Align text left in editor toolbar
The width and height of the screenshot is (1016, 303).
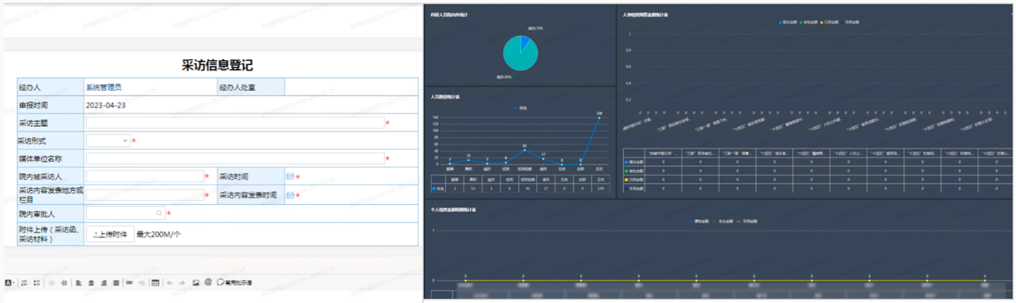click(x=79, y=283)
